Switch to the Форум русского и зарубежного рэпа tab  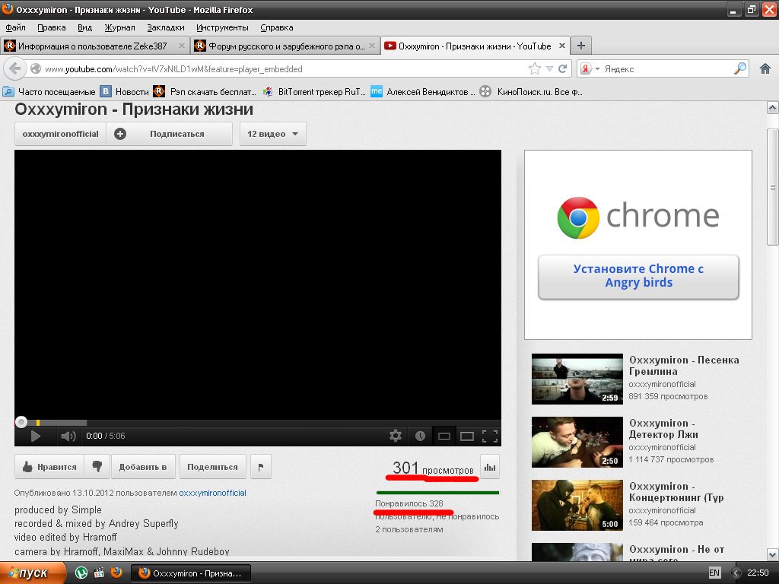(x=285, y=46)
